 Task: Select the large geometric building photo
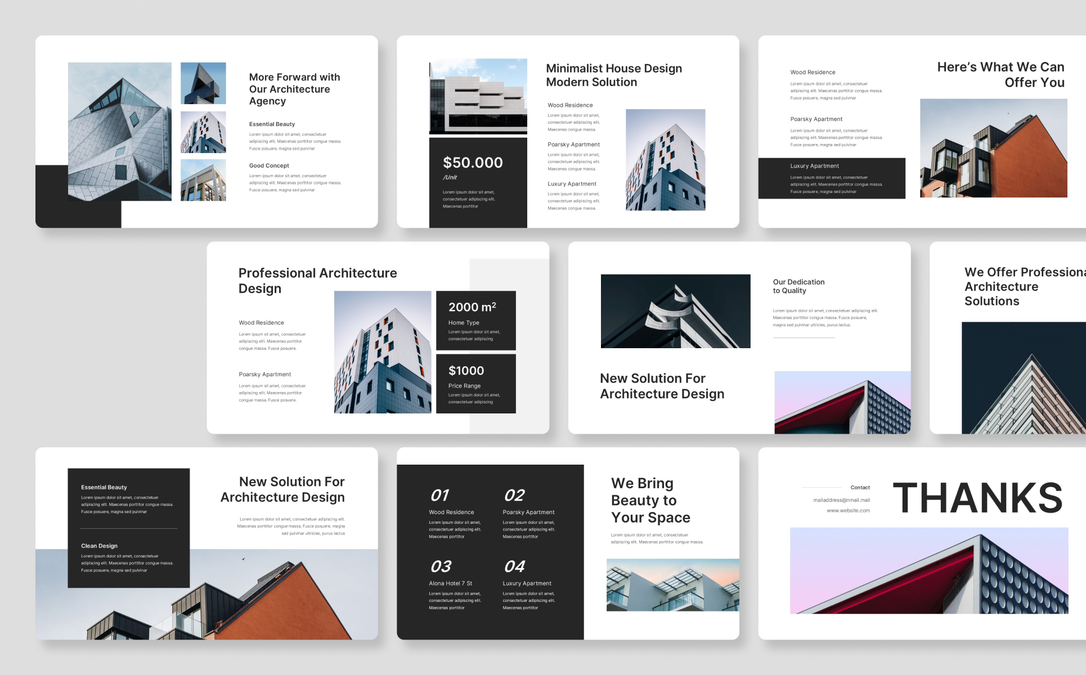[119, 132]
